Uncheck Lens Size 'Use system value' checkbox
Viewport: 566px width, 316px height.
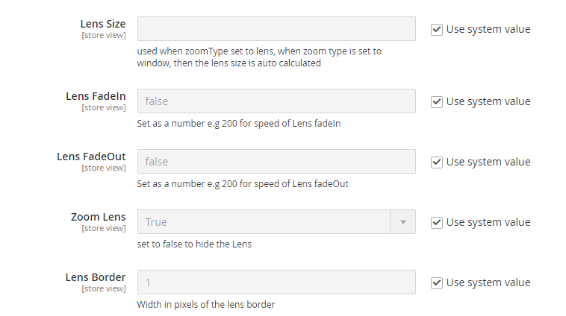[437, 30]
